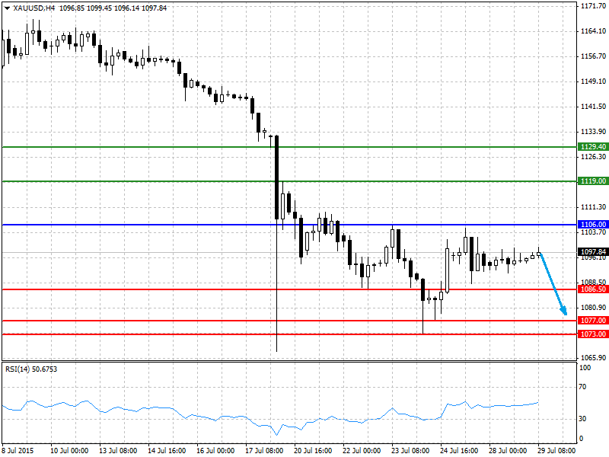This screenshot has height=457, width=609.
Task: Select the red 1073.00 horizontal line
Action: [289, 334]
